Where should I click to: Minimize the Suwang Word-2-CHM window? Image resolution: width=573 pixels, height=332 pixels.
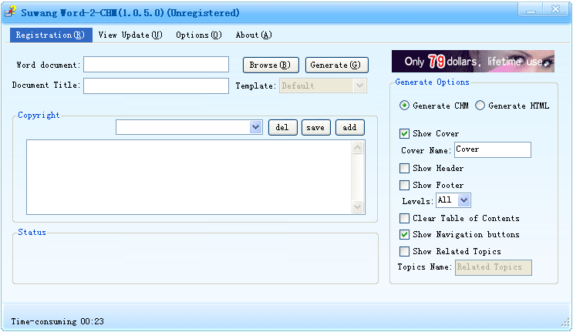click(x=531, y=10)
